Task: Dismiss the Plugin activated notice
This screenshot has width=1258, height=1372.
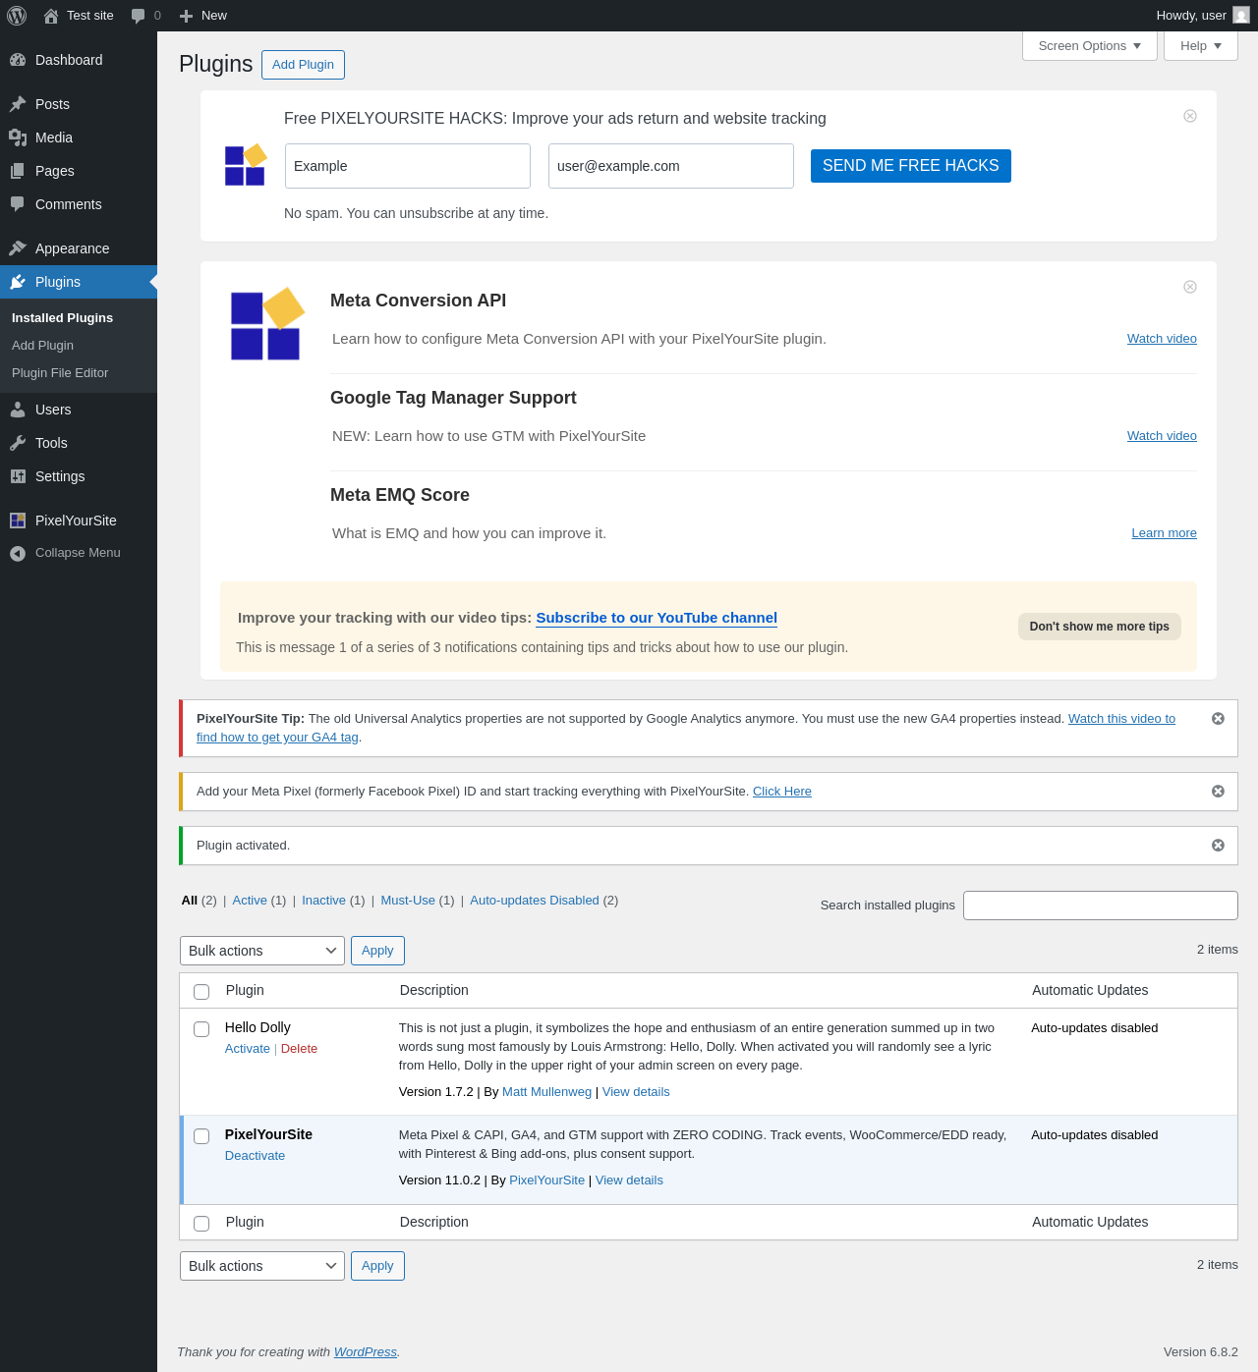Action: pyautogui.click(x=1218, y=846)
